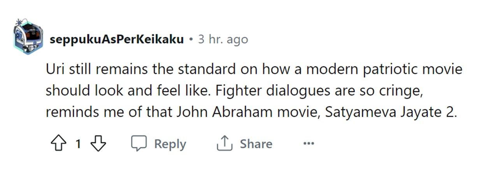Click the word 'Uri' in the comment
This screenshot has height=171, width=491.
click(x=54, y=70)
